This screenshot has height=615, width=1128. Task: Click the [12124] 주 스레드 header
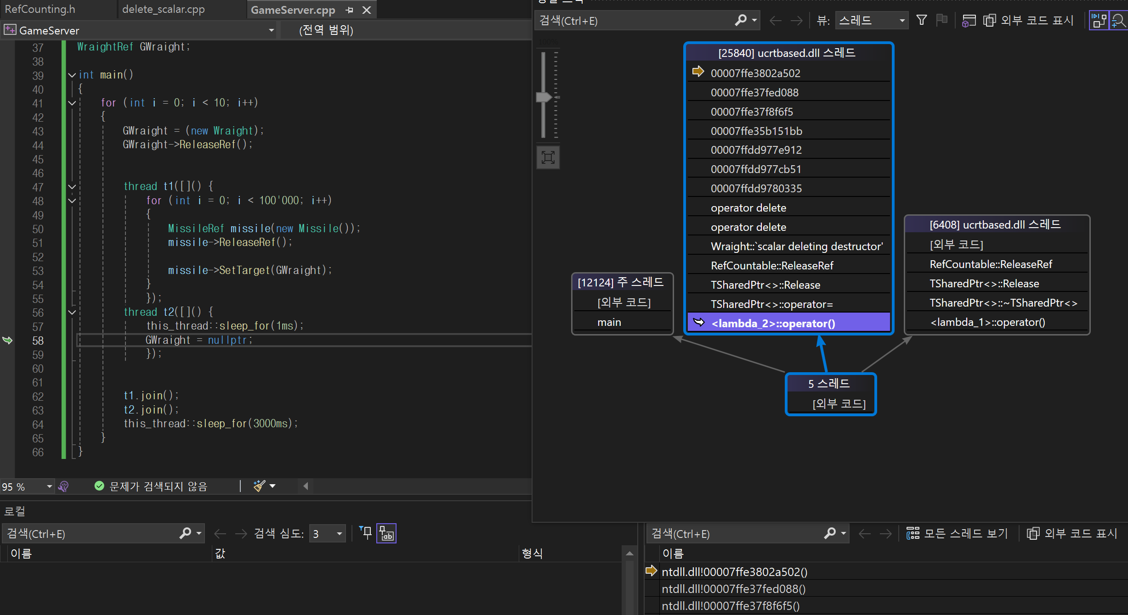pyautogui.click(x=622, y=282)
